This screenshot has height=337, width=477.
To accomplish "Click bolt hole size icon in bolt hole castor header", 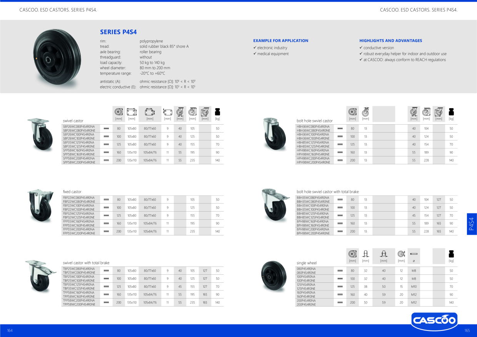I will 365,112.
